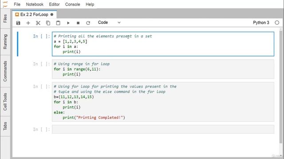
Task: Click the unsaved dot on ForLoop tab
Action: (x=52, y=15)
